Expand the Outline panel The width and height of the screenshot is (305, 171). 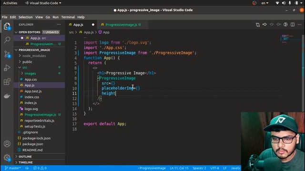pos(39,156)
